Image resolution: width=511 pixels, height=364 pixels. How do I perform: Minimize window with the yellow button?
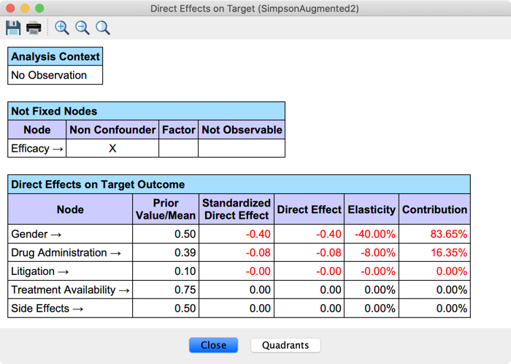25,9
